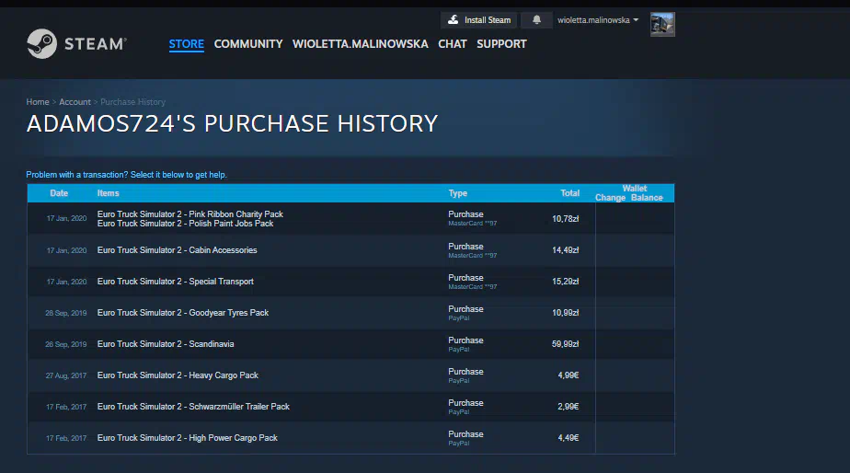Open the COMMUNITY menu
Image resolution: width=850 pixels, height=473 pixels.
click(x=248, y=44)
